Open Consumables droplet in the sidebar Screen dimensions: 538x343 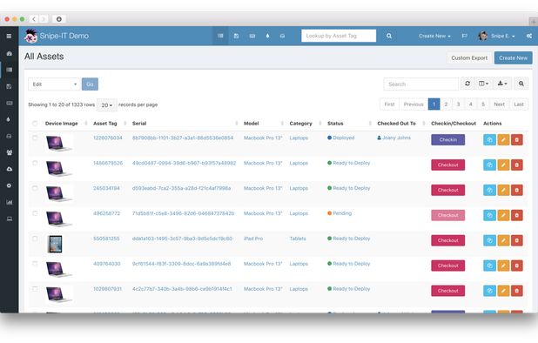[10, 119]
